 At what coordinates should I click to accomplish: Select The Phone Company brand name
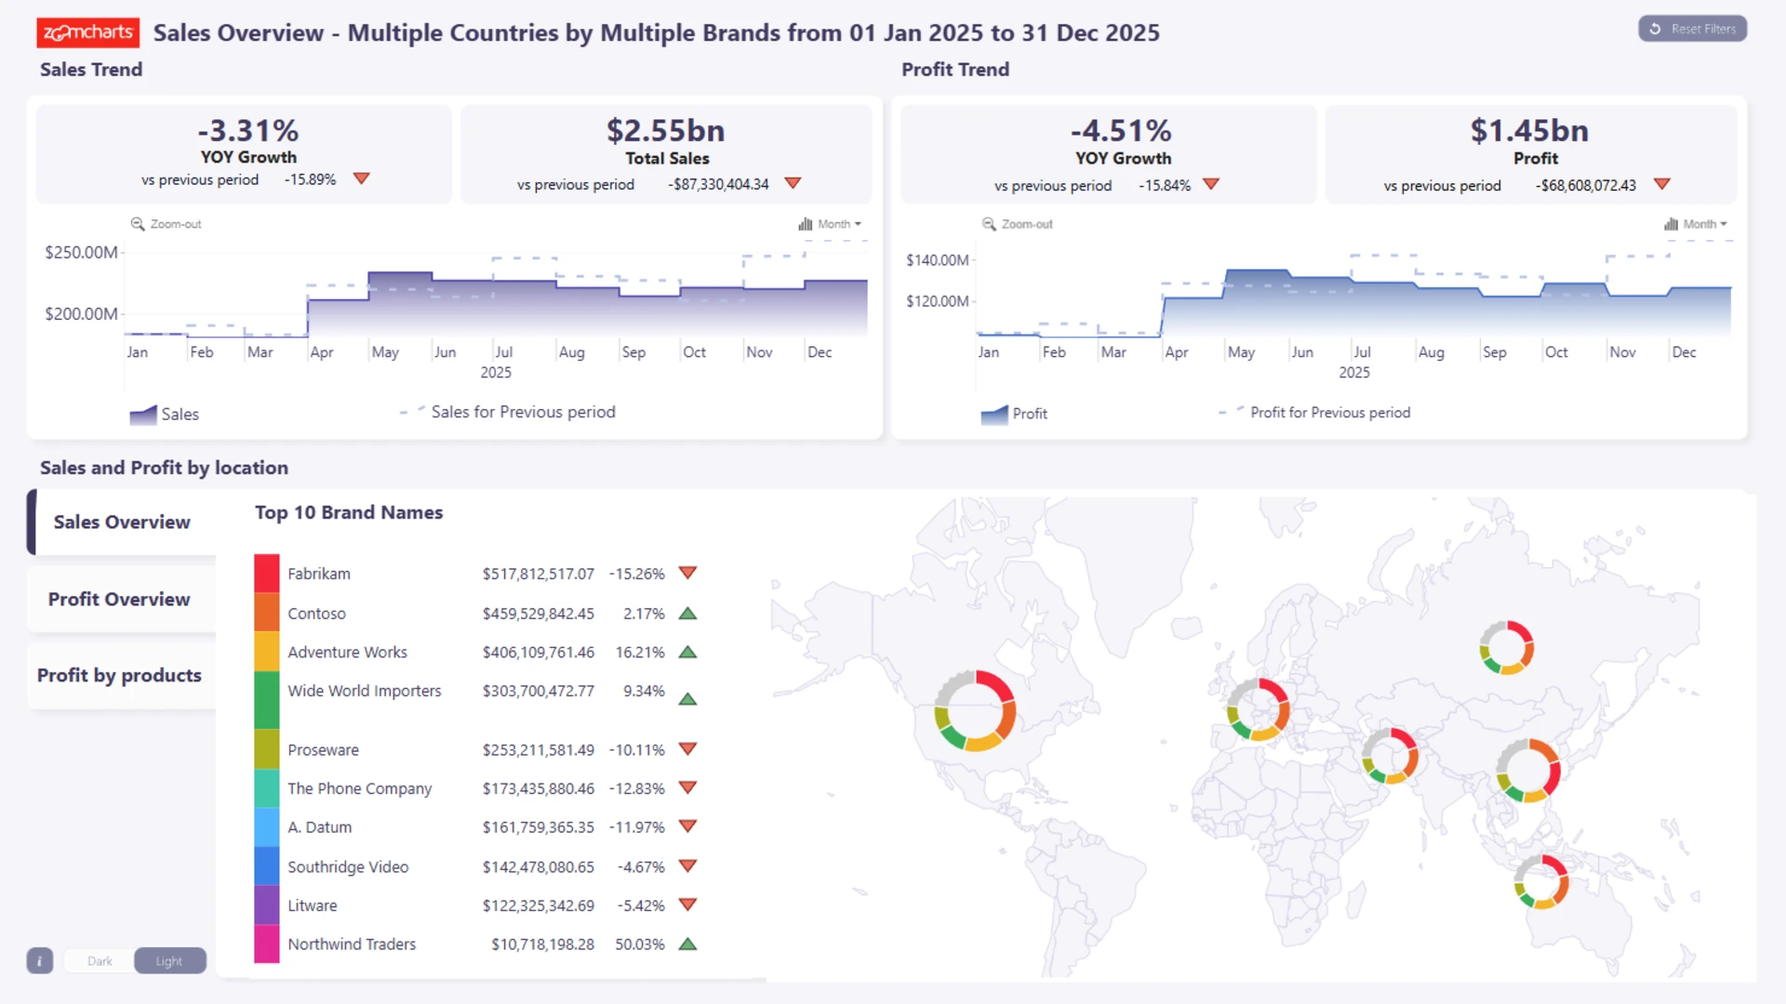[x=360, y=788]
